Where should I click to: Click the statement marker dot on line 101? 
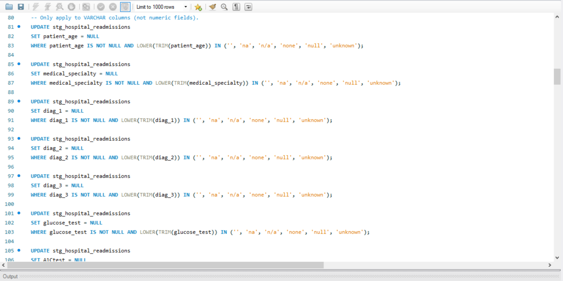(19, 213)
